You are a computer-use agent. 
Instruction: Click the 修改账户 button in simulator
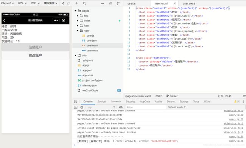coord(36,55)
